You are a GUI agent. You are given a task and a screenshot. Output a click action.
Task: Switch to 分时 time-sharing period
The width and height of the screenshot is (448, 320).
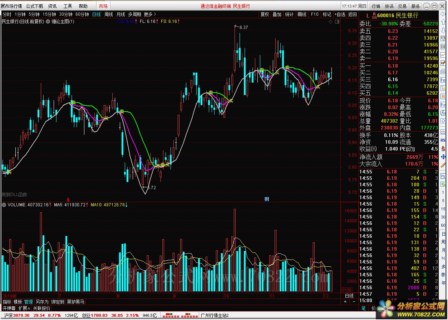(x=7, y=14)
